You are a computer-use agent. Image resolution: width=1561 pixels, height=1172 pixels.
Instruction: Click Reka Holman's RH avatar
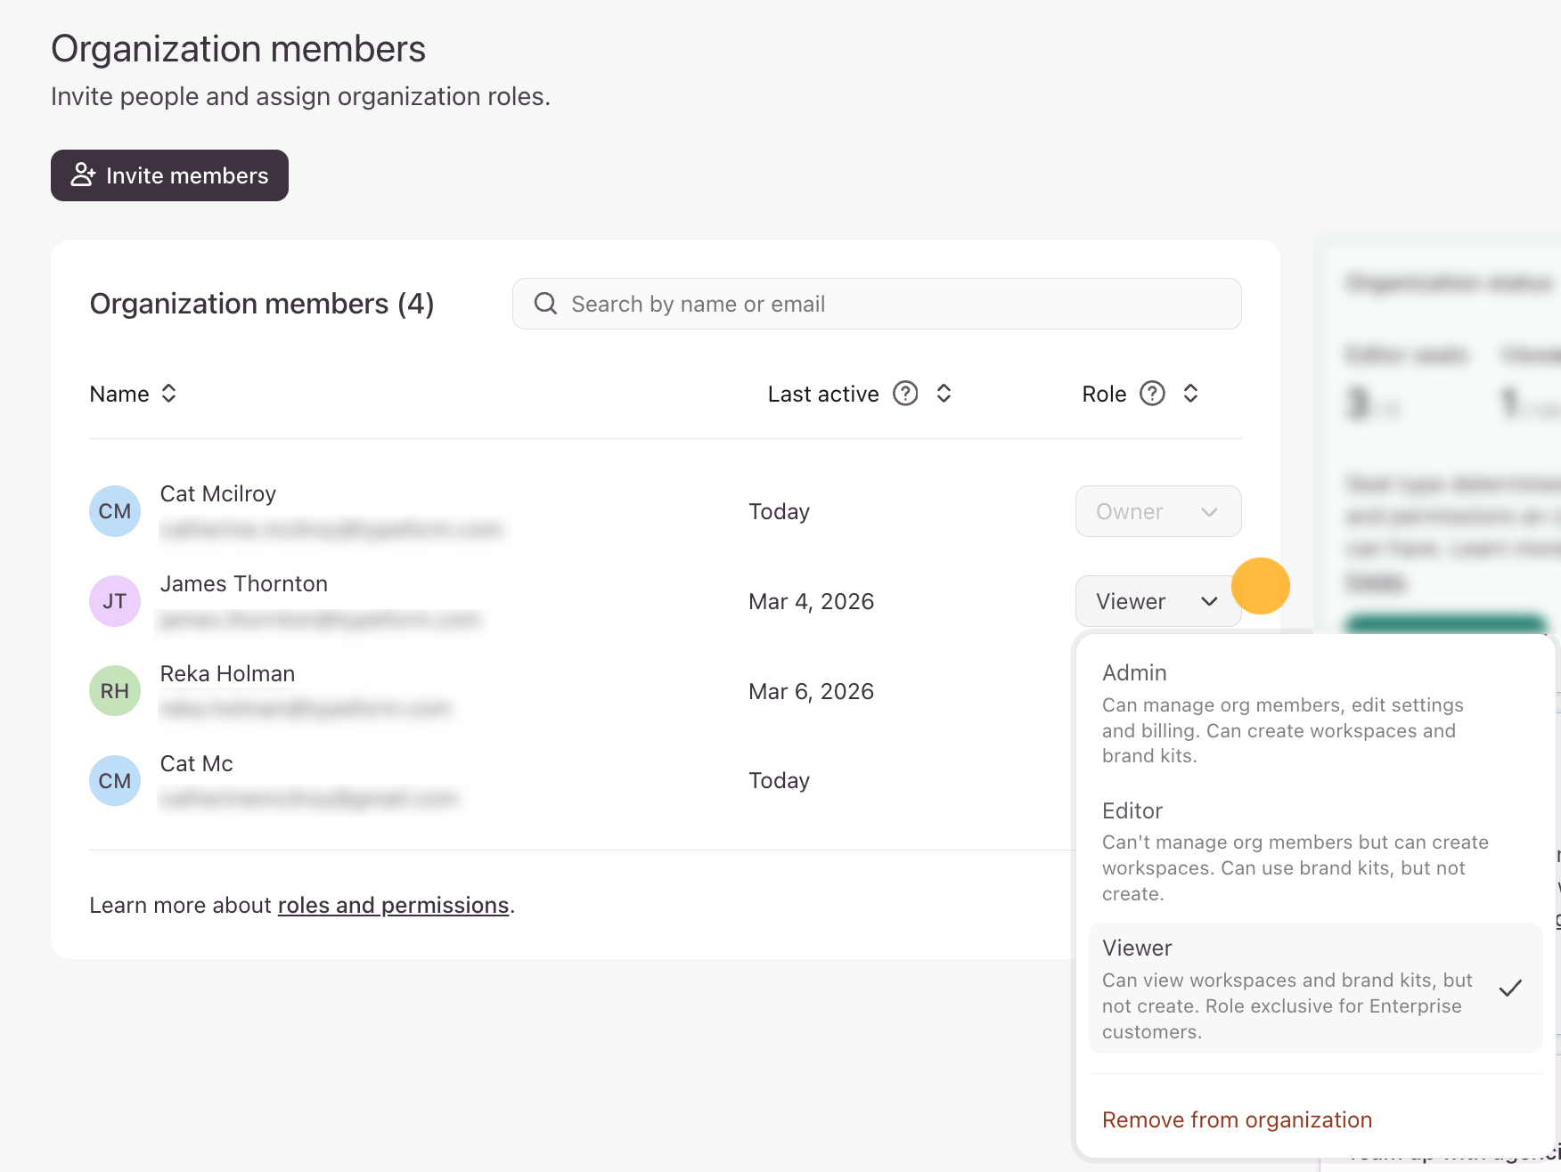[115, 691]
